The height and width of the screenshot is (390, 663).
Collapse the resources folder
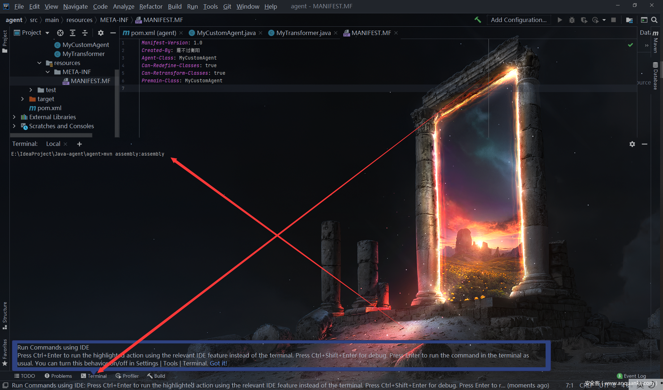39,63
